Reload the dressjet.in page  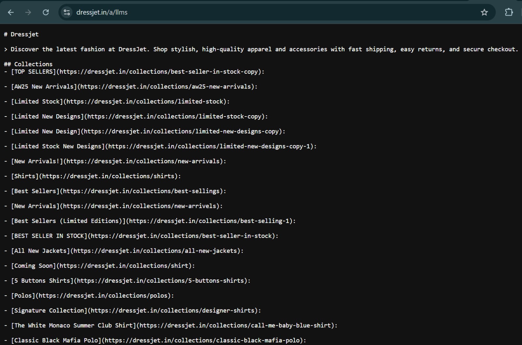pos(46,12)
